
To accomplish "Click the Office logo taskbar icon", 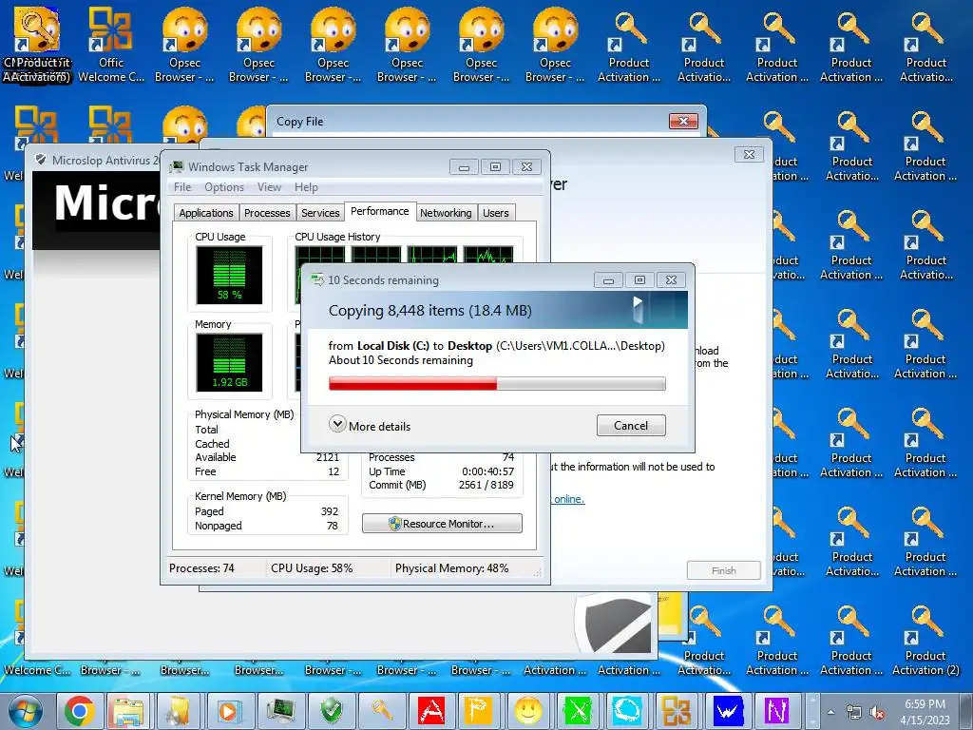I will pos(677,711).
